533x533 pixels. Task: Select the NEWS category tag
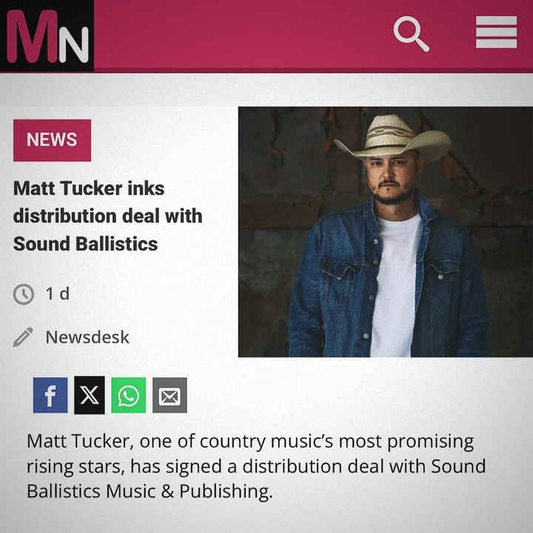point(52,140)
